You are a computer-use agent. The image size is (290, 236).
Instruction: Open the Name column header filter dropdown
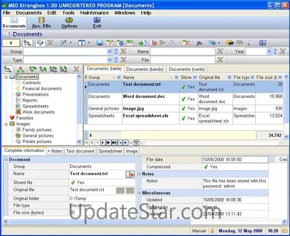[177, 77]
